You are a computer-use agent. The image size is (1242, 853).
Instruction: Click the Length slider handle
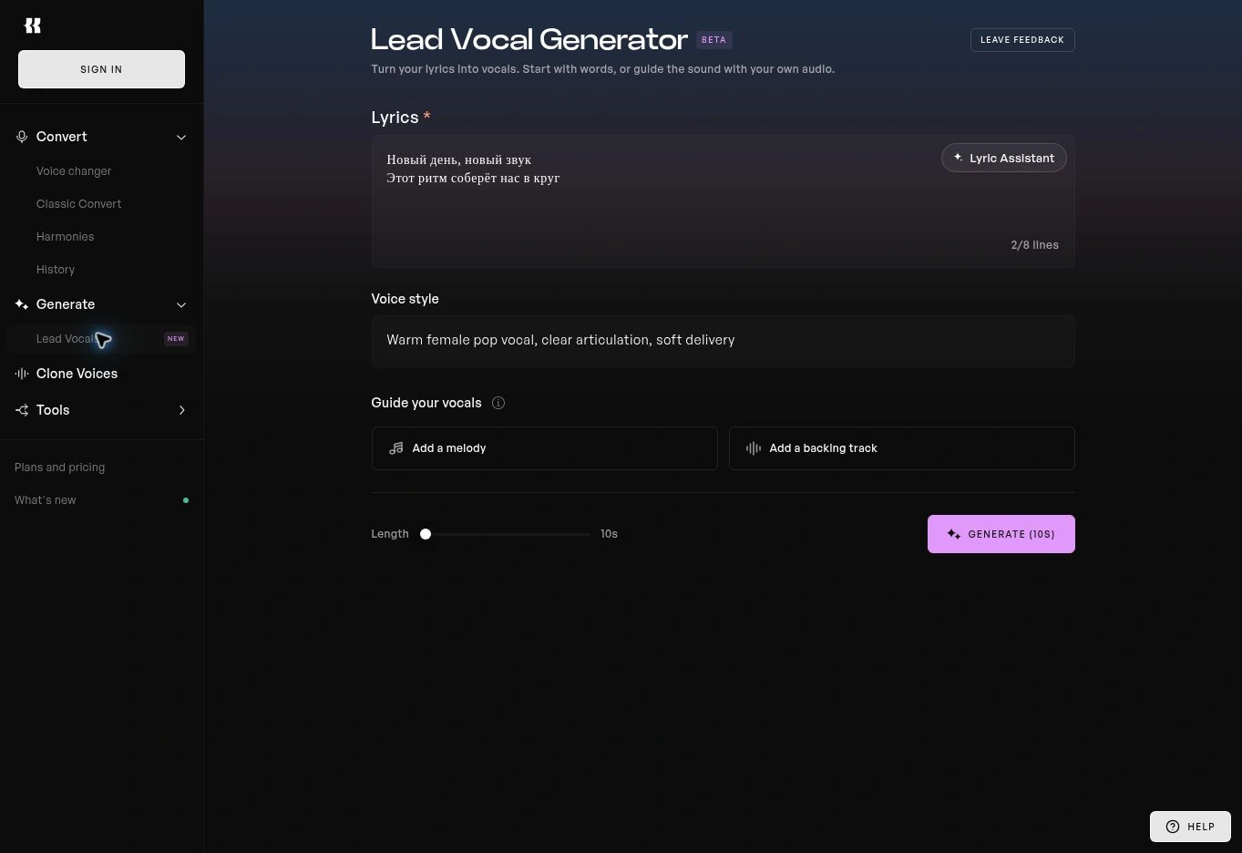(426, 534)
